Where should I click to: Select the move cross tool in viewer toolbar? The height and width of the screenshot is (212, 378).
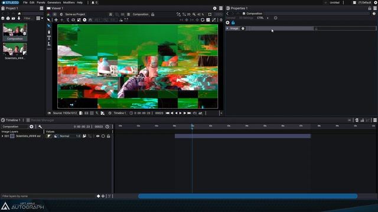[x=56, y=20]
